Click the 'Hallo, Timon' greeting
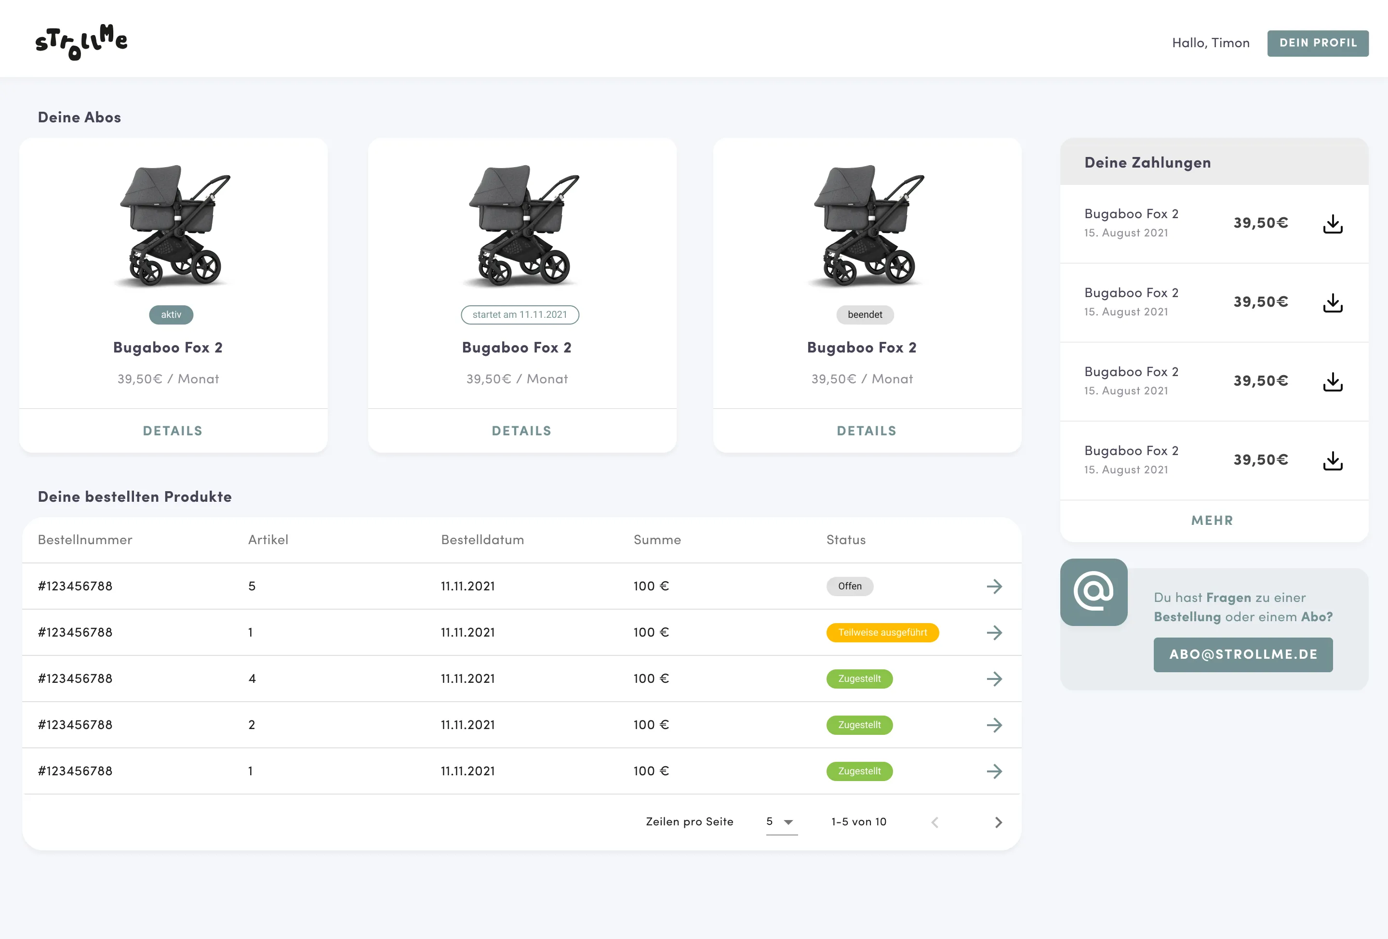 tap(1211, 43)
